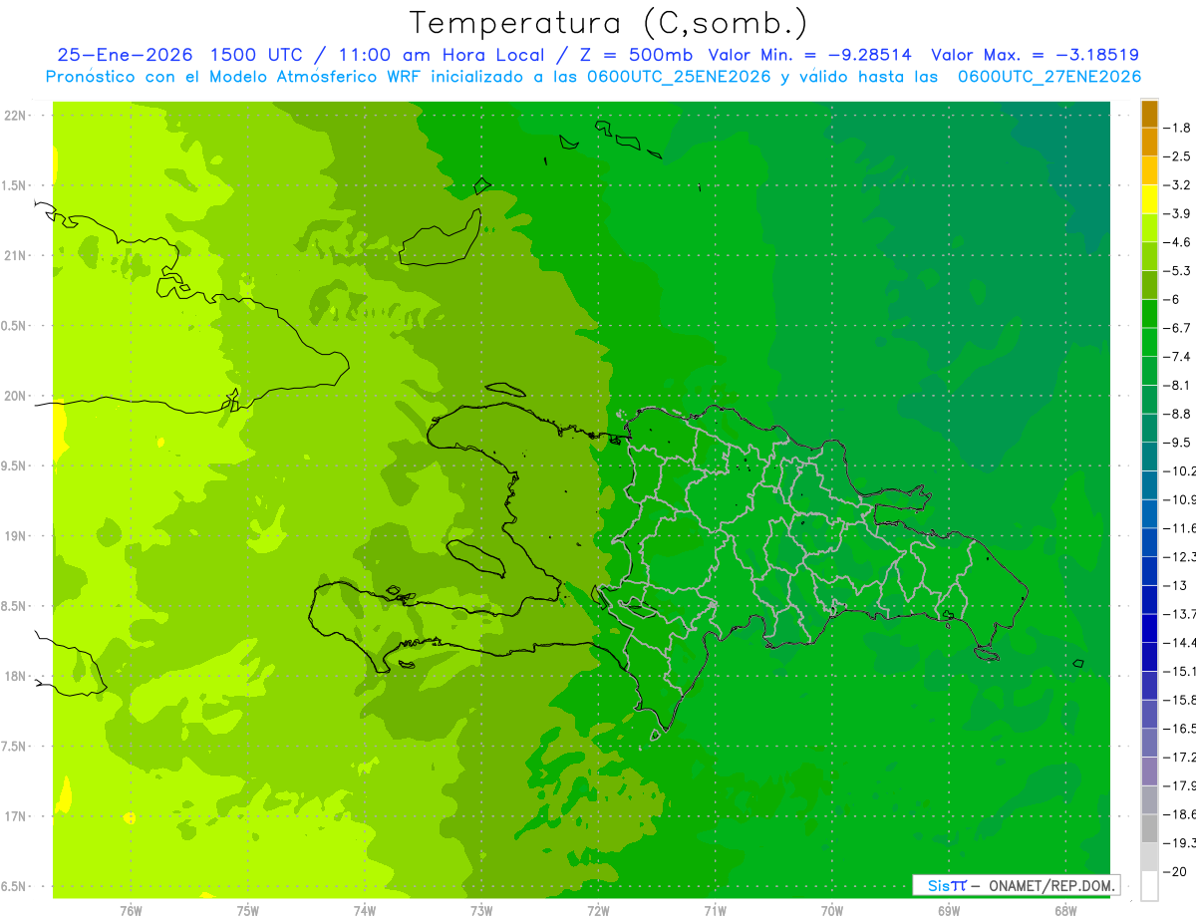Click the '-7.4' colorbar label
The height and width of the screenshot is (924, 1196).
pos(1178,357)
